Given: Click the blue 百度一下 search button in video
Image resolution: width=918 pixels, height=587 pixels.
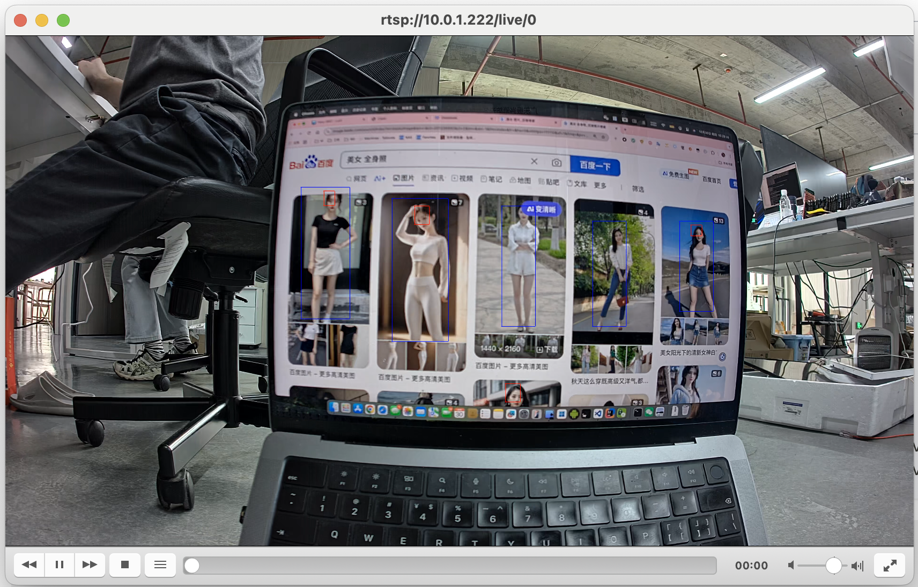Looking at the screenshot, I should click(x=595, y=166).
